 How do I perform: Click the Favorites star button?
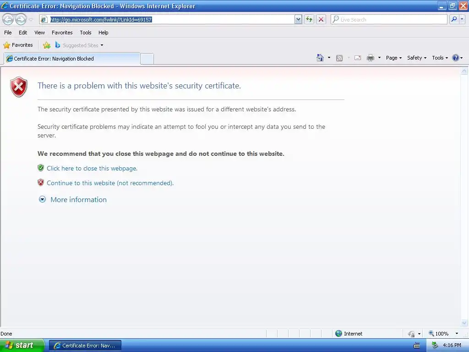[18, 45]
